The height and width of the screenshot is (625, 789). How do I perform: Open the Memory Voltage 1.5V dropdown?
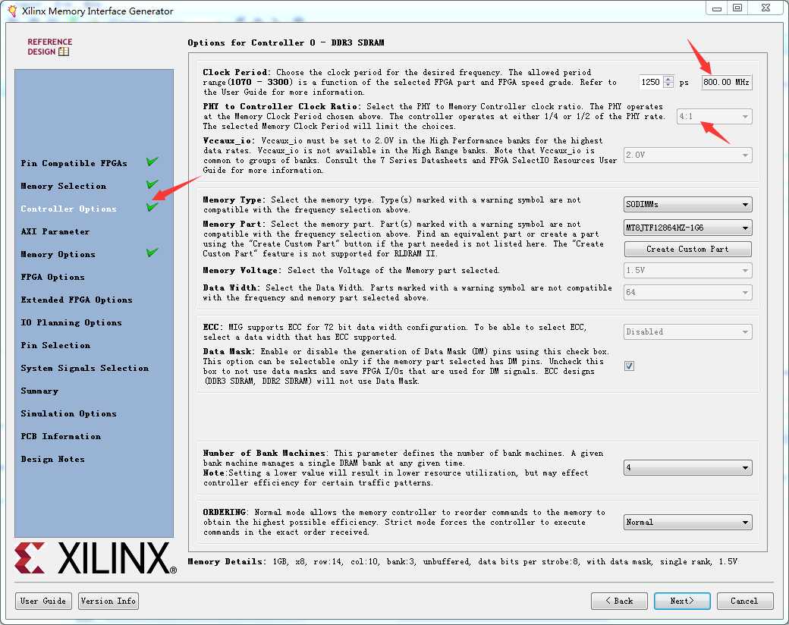688,270
